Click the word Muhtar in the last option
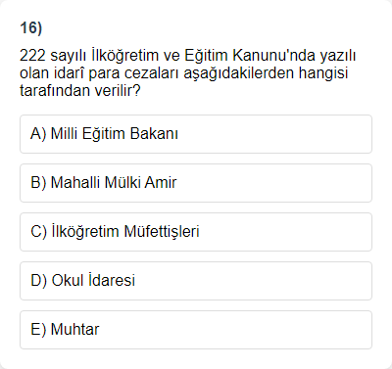392x369 pixels. point(74,330)
